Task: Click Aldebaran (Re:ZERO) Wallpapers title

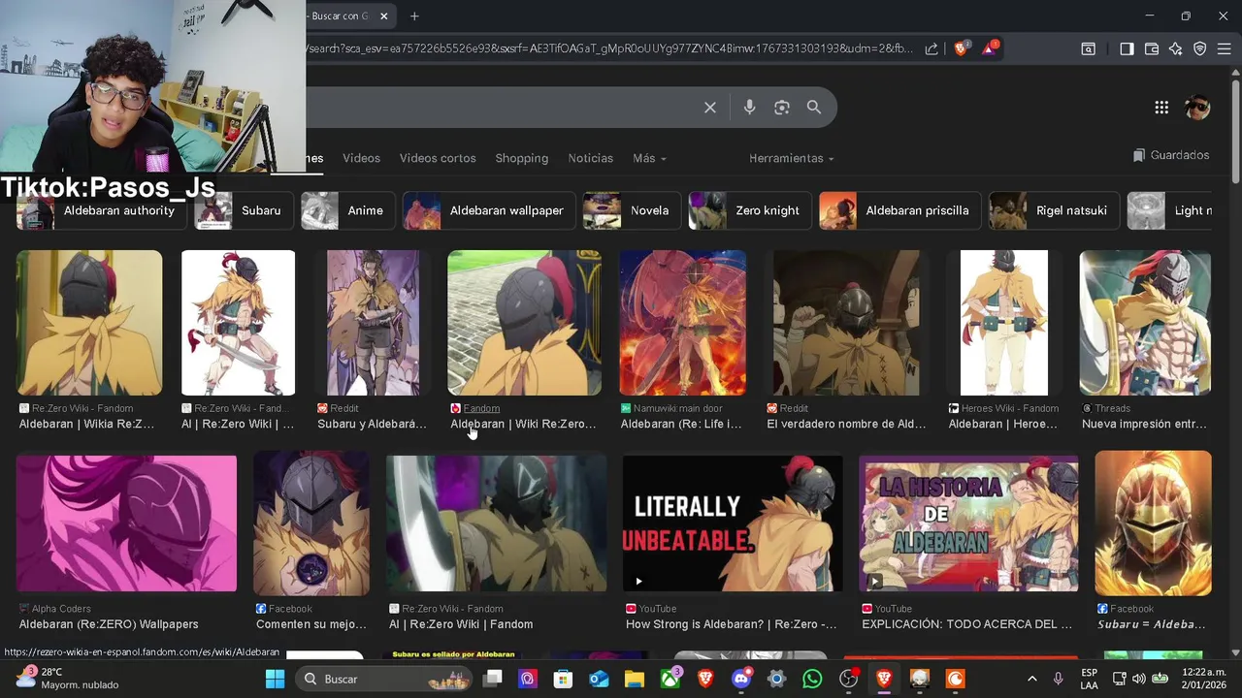Action: pos(109,624)
